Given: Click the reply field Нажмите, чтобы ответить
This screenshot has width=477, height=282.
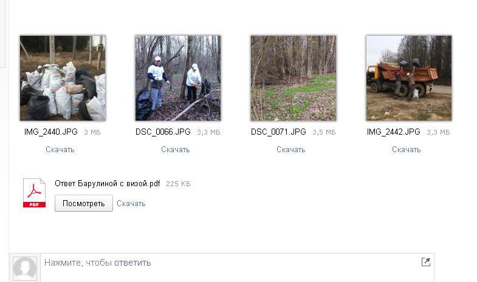Looking at the screenshot, I should coord(237,267).
